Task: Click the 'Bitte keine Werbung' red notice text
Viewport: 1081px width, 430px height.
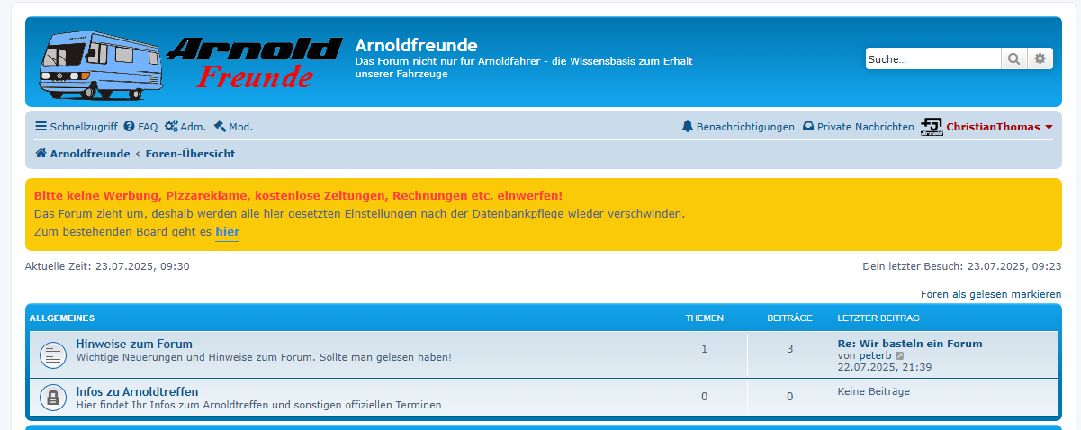Action: (x=298, y=195)
